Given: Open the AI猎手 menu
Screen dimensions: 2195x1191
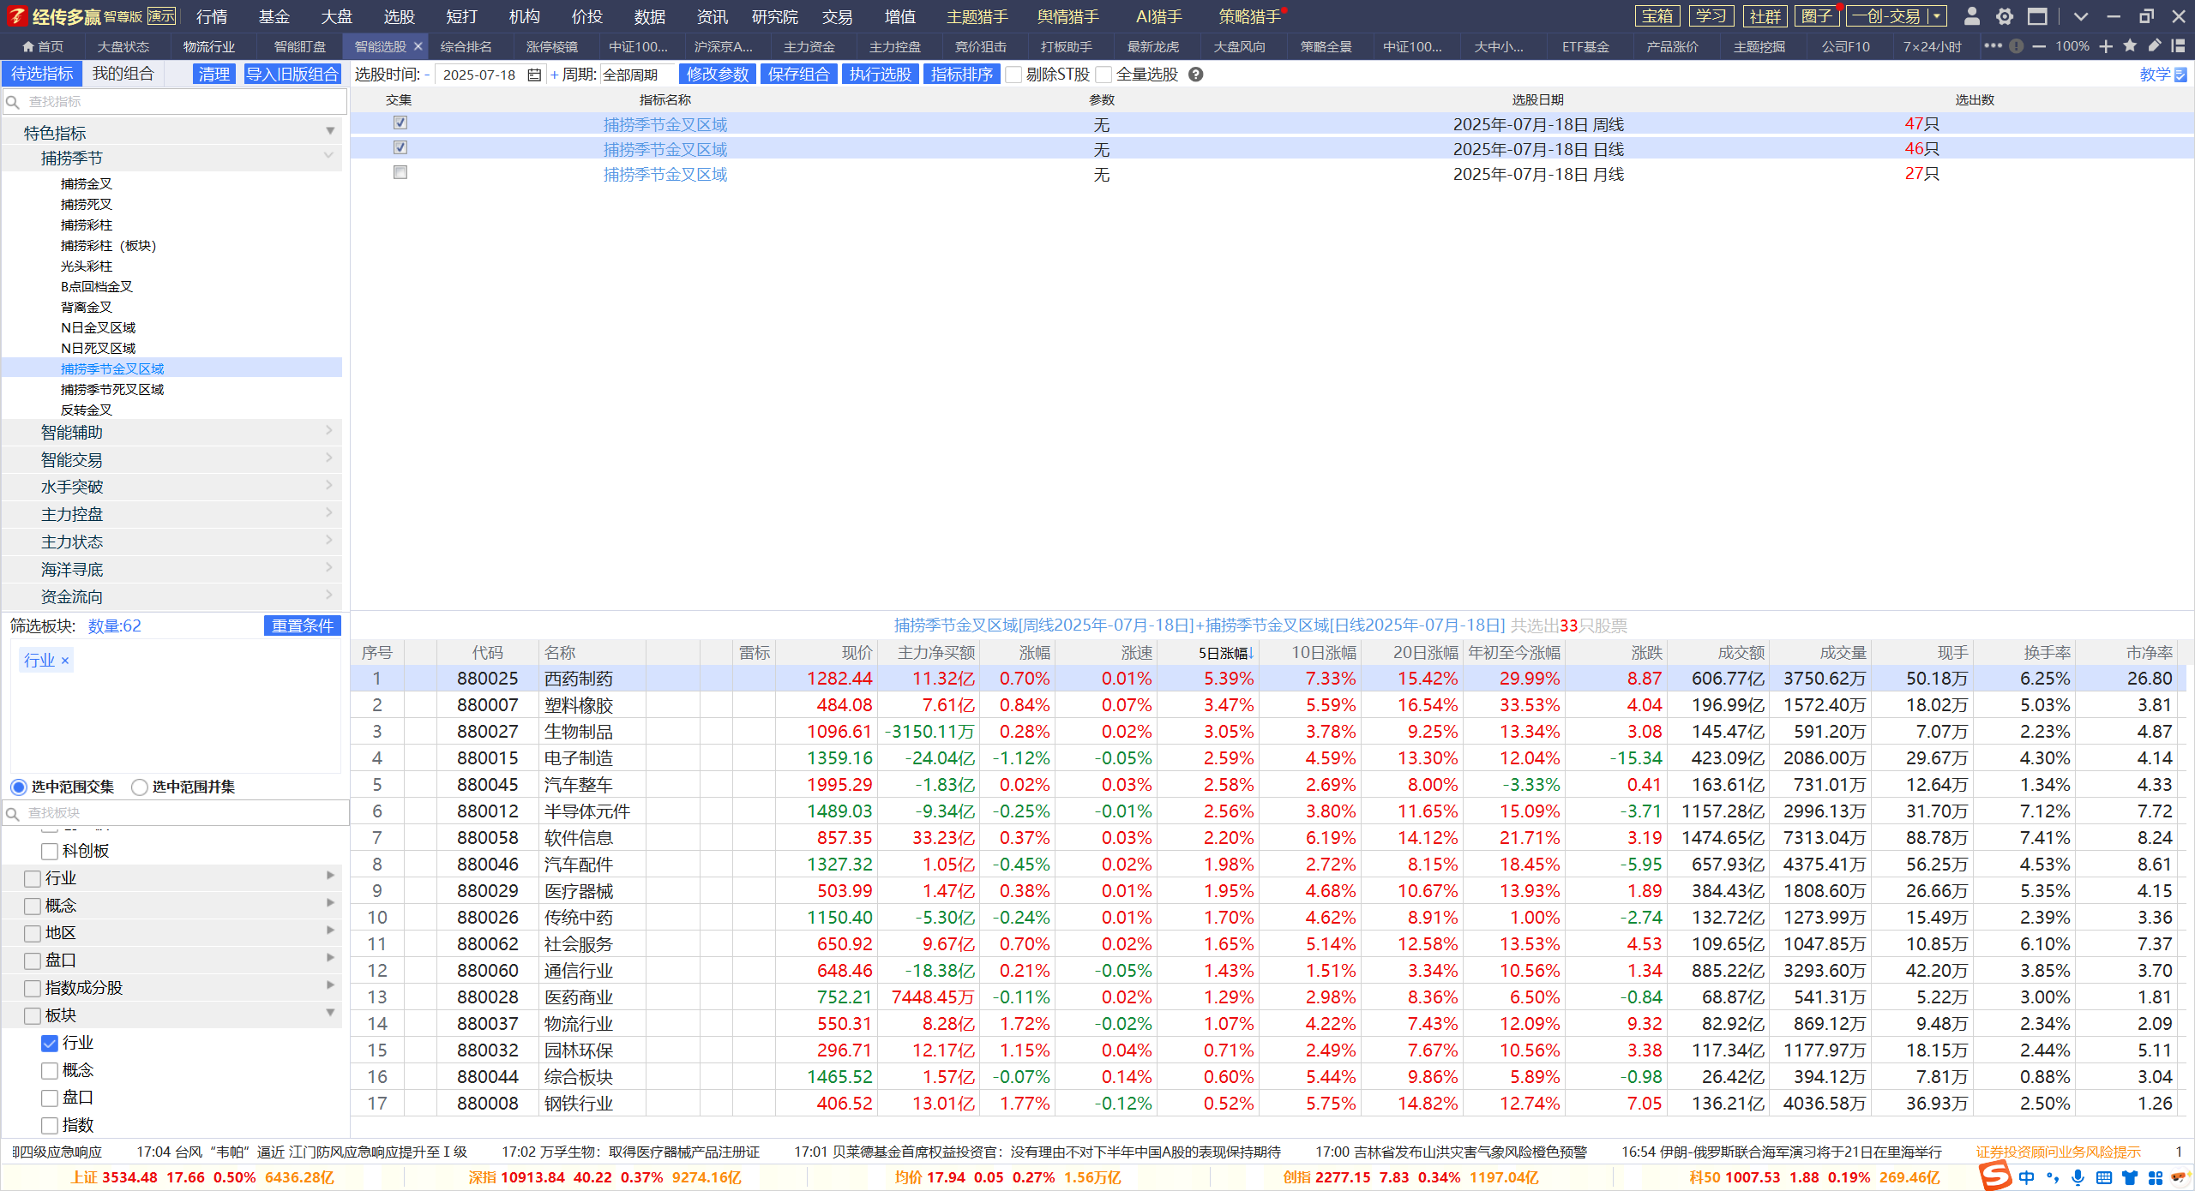Looking at the screenshot, I should [x=1158, y=16].
